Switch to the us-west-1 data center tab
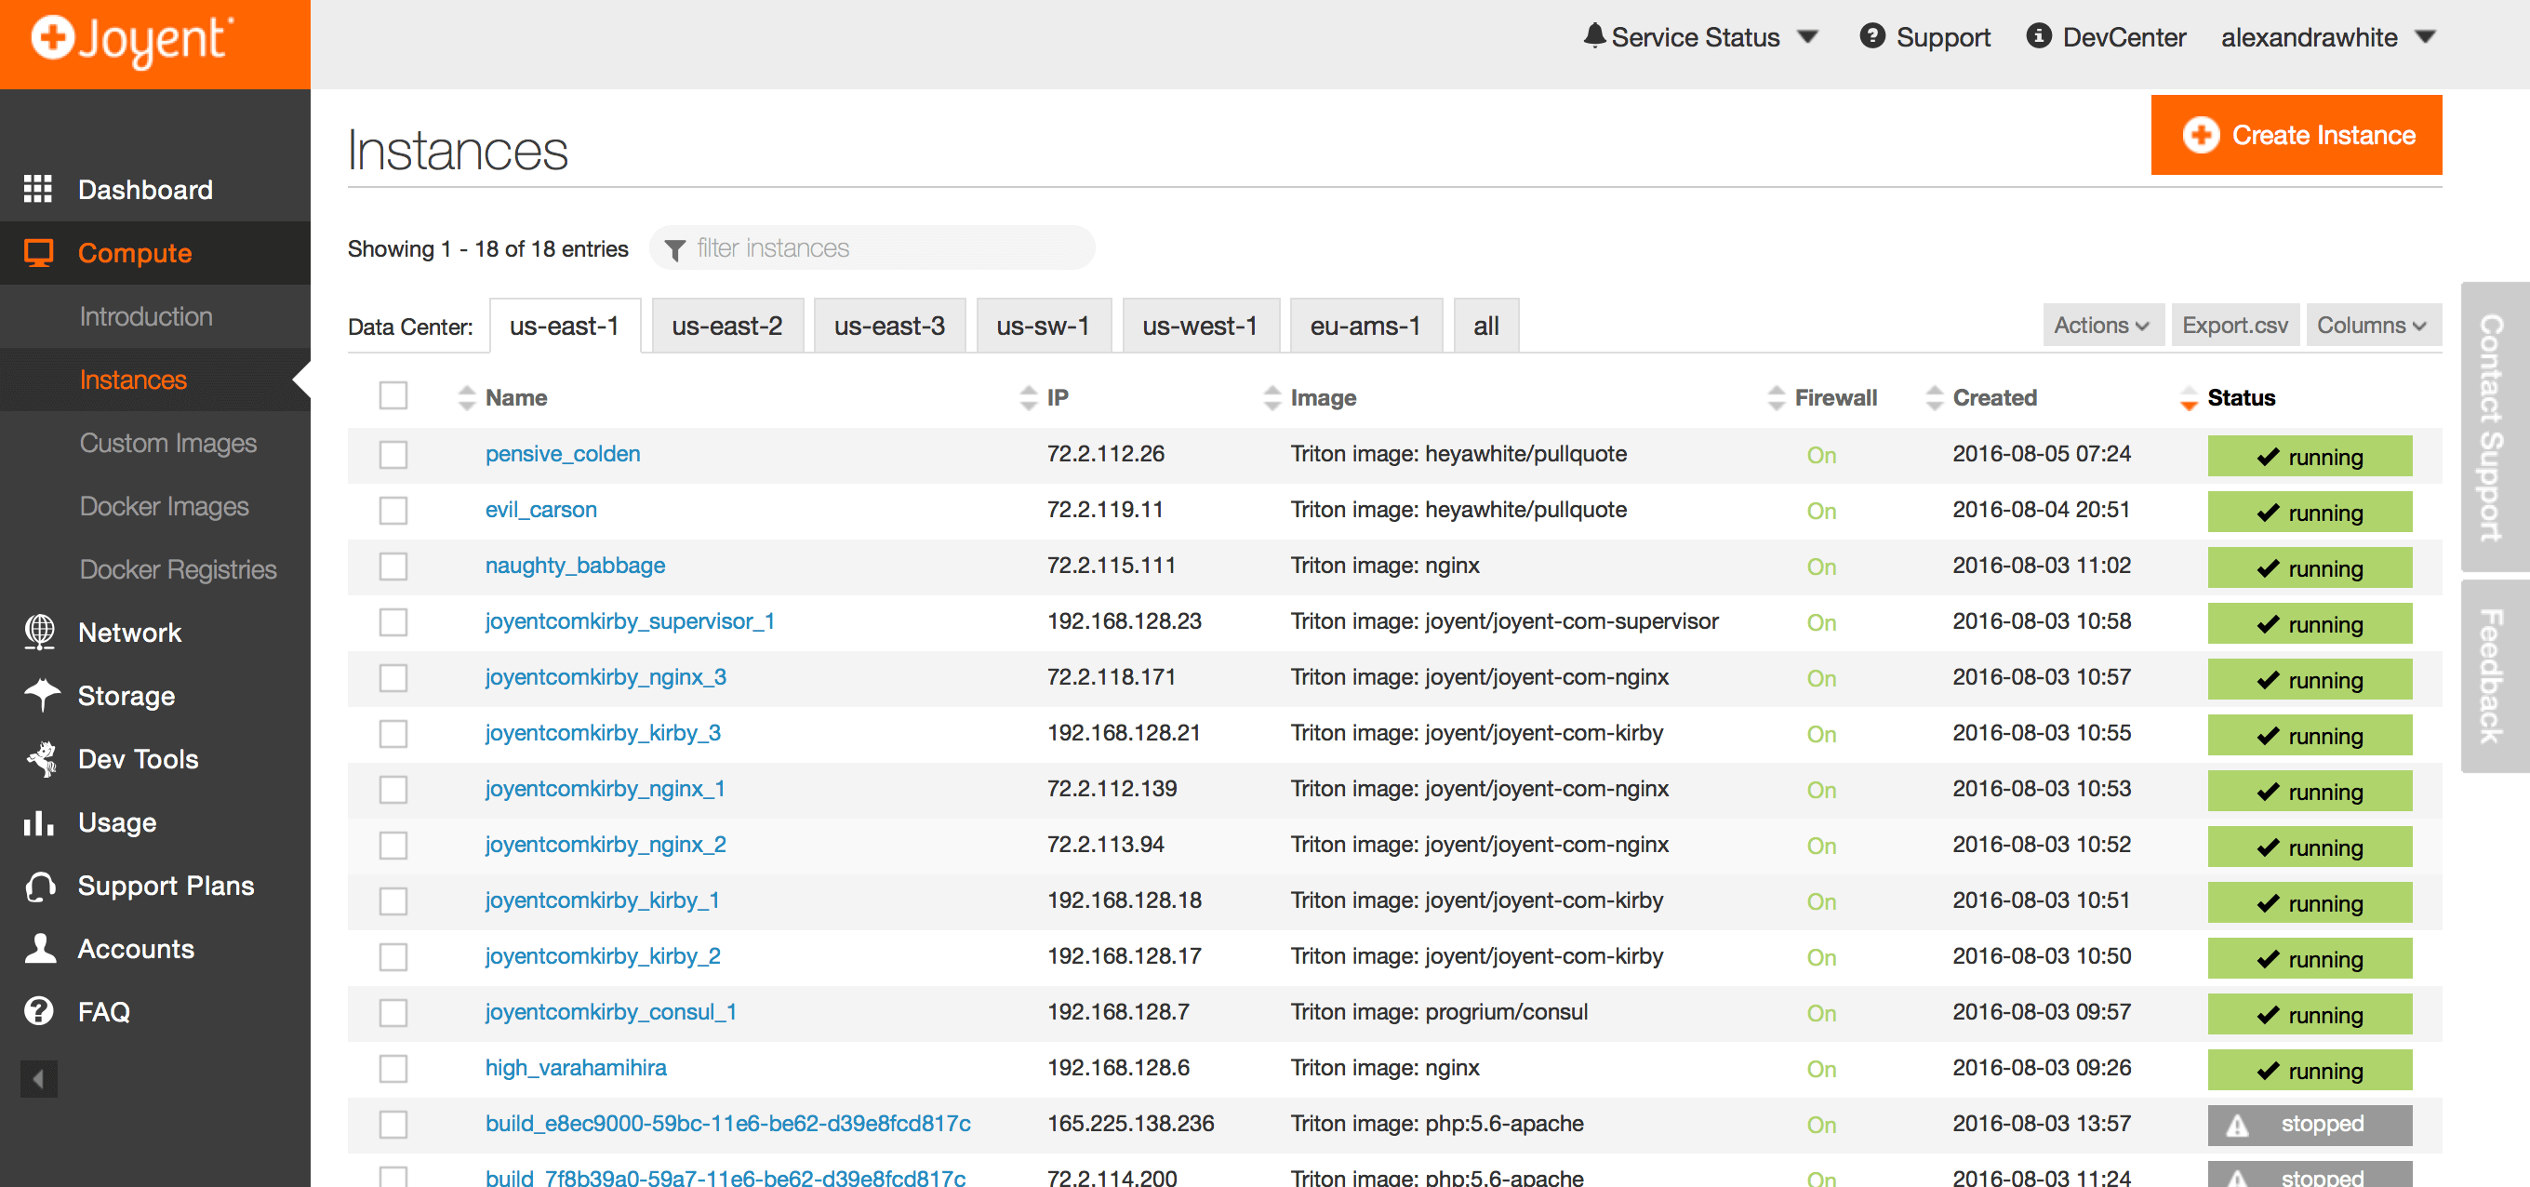This screenshot has height=1187, width=2530. click(x=1201, y=325)
